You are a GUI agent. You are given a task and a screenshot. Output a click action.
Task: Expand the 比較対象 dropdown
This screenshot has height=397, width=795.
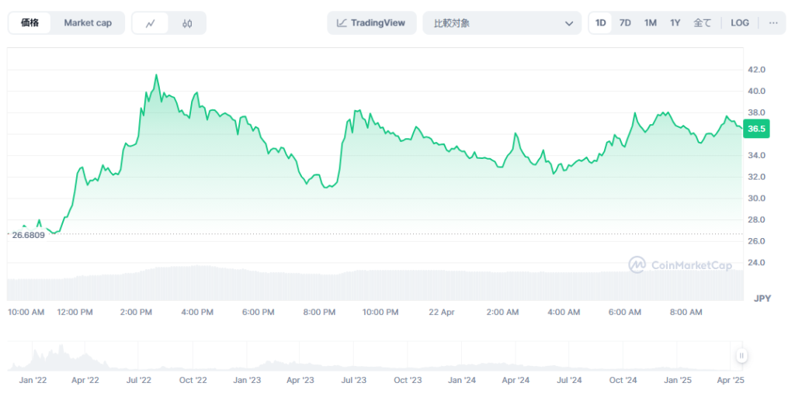(x=502, y=23)
